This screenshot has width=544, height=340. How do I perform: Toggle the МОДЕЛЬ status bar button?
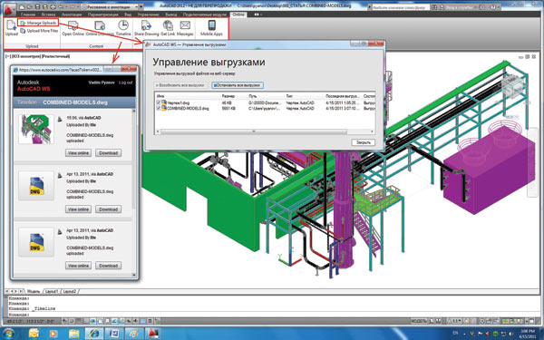pos(420,321)
